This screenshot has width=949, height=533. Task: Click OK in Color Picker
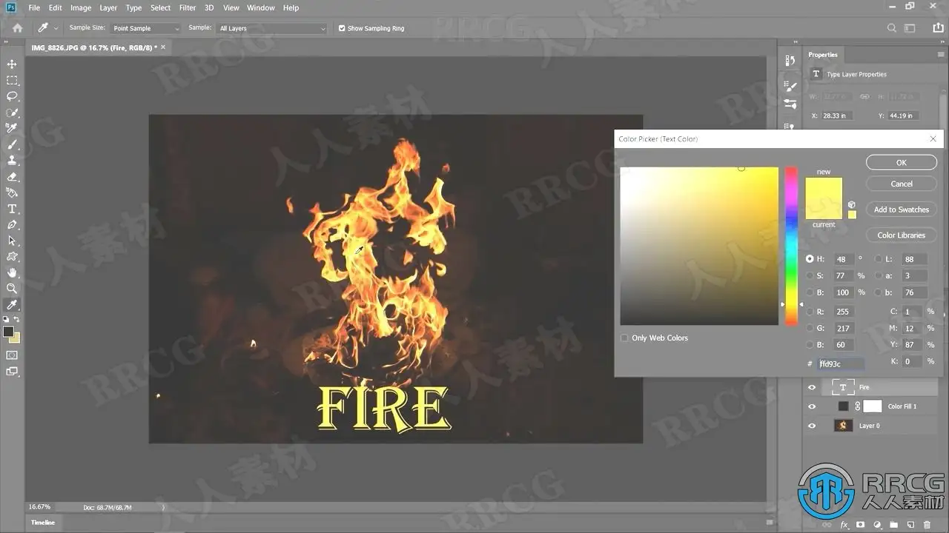pyautogui.click(x=902, y=163)
